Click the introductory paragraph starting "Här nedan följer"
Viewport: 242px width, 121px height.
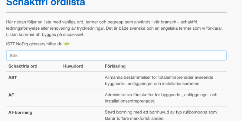tap(115, 28)
